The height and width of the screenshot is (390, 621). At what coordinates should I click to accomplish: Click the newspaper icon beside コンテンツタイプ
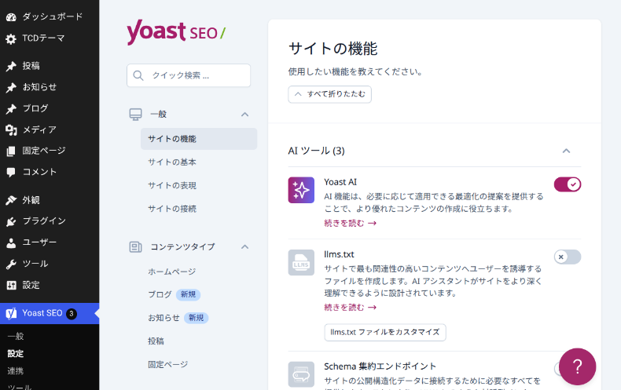tap(135, 247)
